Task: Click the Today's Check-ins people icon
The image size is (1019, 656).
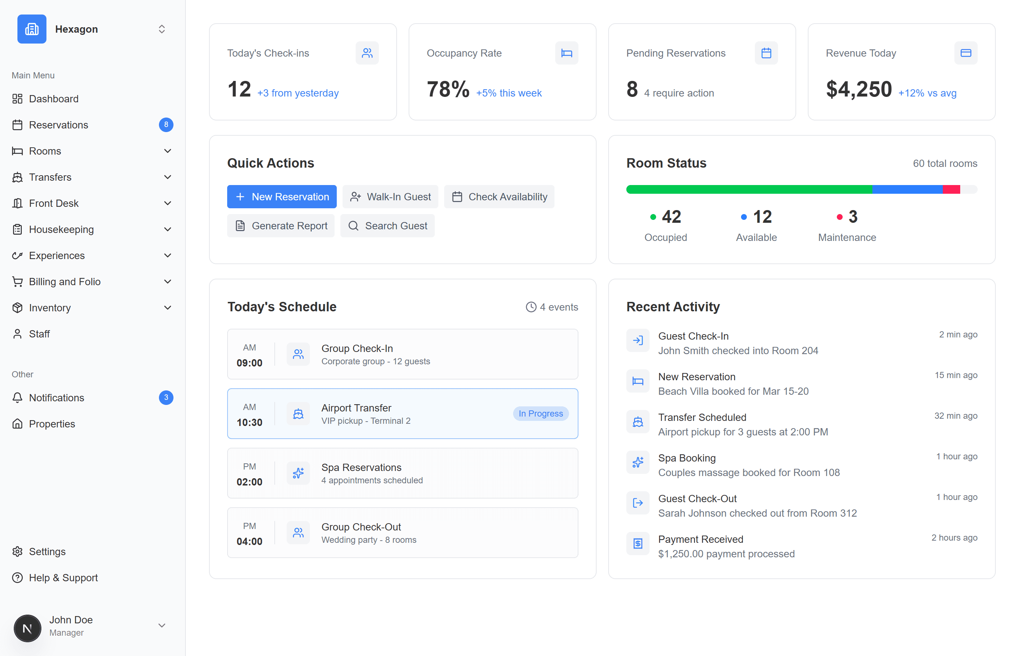Action: click(367, 53)
